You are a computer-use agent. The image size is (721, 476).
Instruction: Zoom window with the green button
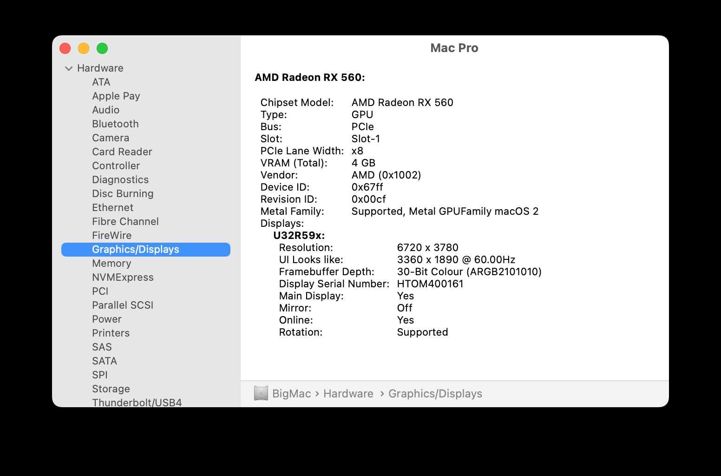pyautogui.click(x=102, y=48)
